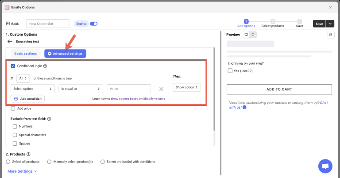
Task: Switch preview to desktop view icon
Action: [x=246, y=34]
